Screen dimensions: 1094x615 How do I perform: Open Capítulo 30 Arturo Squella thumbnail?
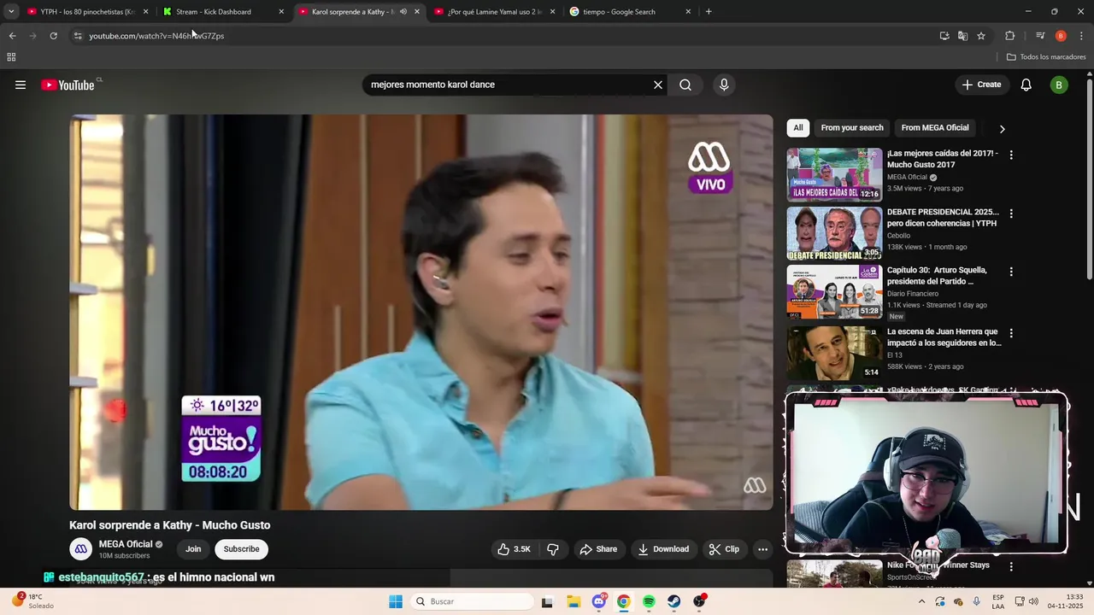coord(834,291)
